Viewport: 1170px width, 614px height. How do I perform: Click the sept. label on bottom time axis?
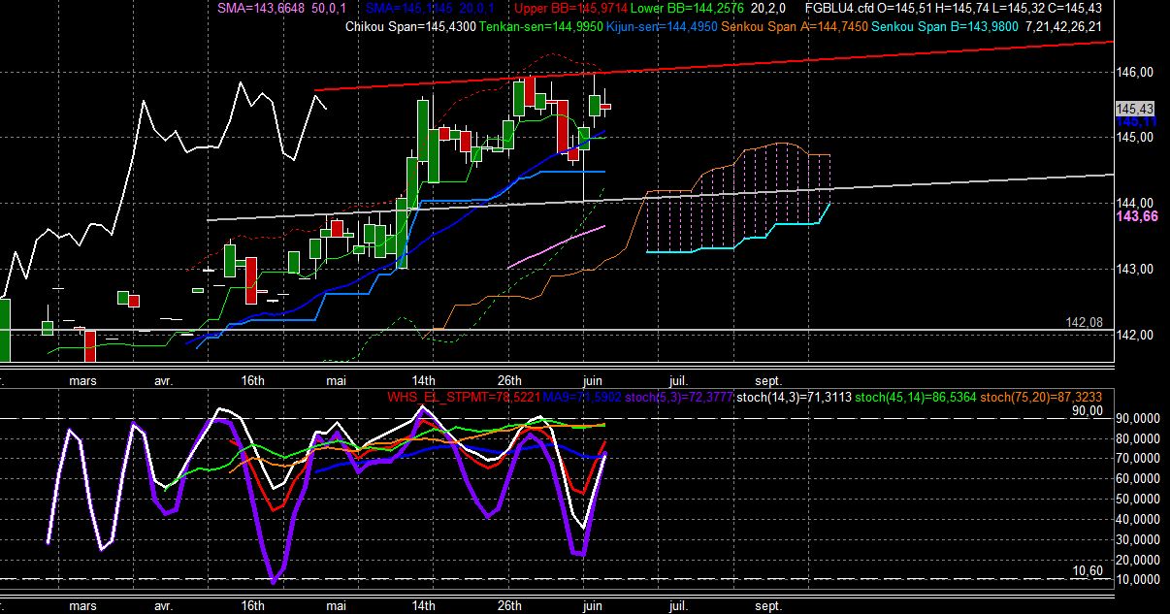pyautogui.click(x=768, y=605)
